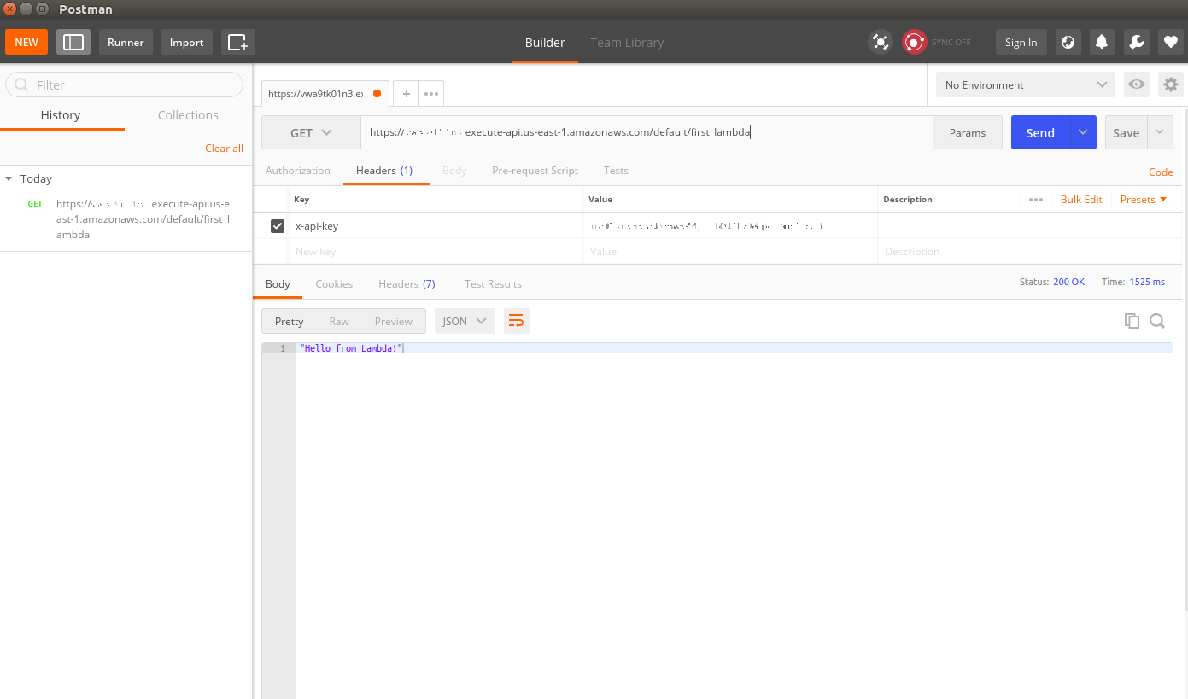Open the JSON format dropdown
The height and width of the screenshot is (699, 1188).
(x=464, y=320)
